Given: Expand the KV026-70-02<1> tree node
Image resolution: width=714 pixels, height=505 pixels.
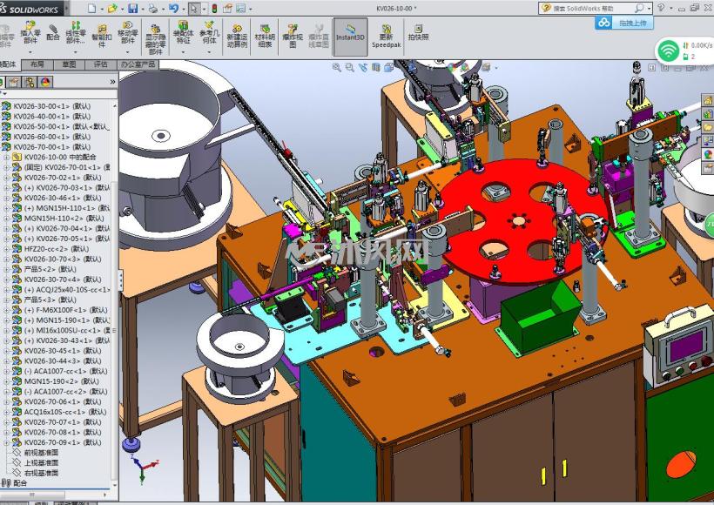Looking at the screenshot, I should point(6,178).
